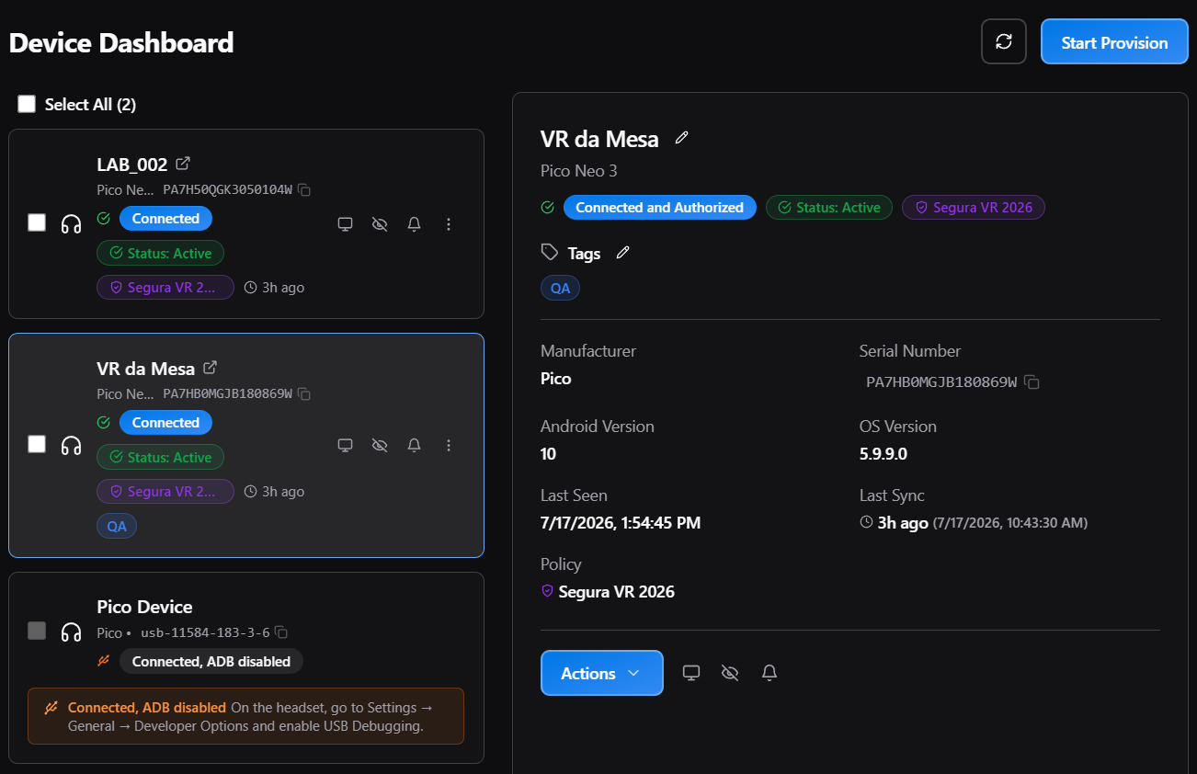This screenshot has height=774, width=1197.
Task: Open three-dot menu on LAB_002 card
Action: pos(449,224)
